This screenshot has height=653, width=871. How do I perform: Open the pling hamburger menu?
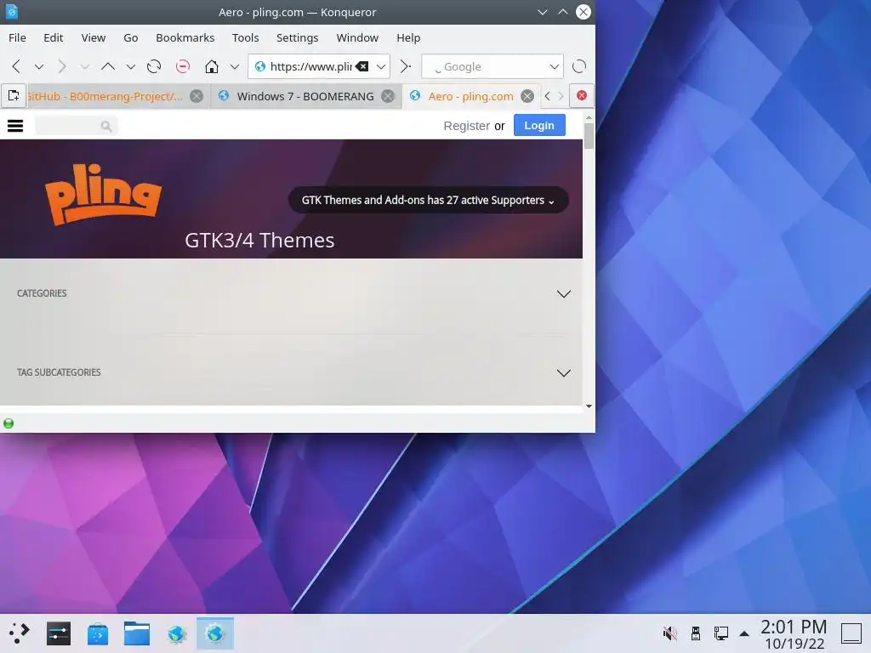pos(15,126)
